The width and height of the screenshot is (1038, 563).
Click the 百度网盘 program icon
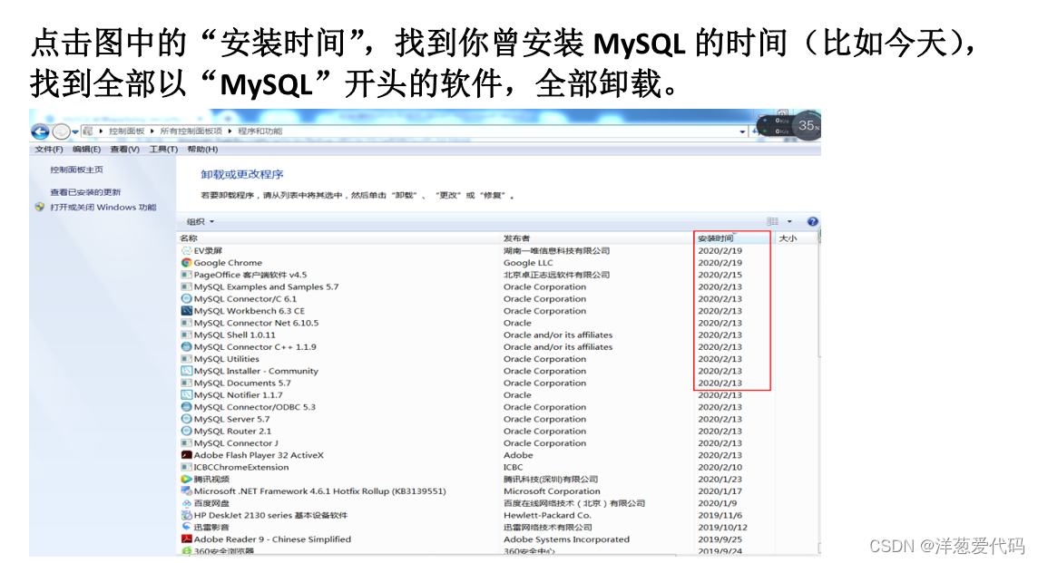pyautogui.click(x=187, y=503)
